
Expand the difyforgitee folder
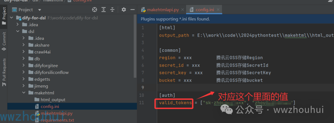click(x=24, y=66)
